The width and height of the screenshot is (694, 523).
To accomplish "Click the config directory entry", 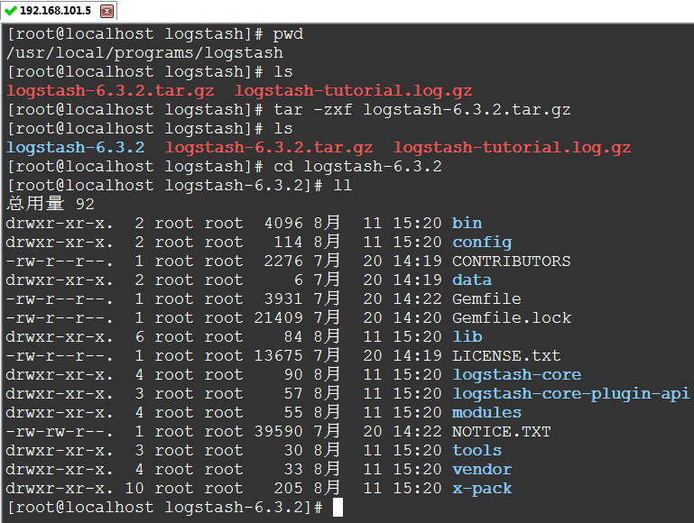I will pyautogui.click(x=482, y=242).
